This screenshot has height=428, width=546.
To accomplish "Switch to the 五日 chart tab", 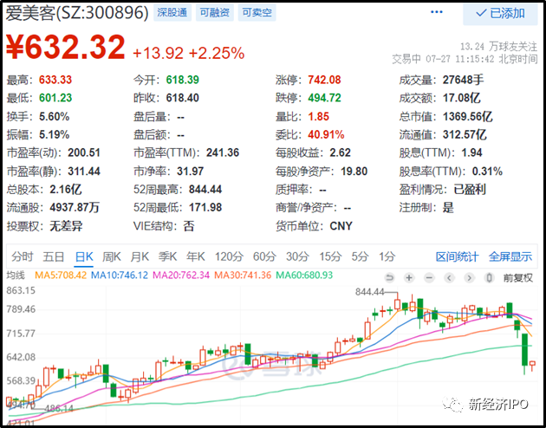I will point(53,256).
